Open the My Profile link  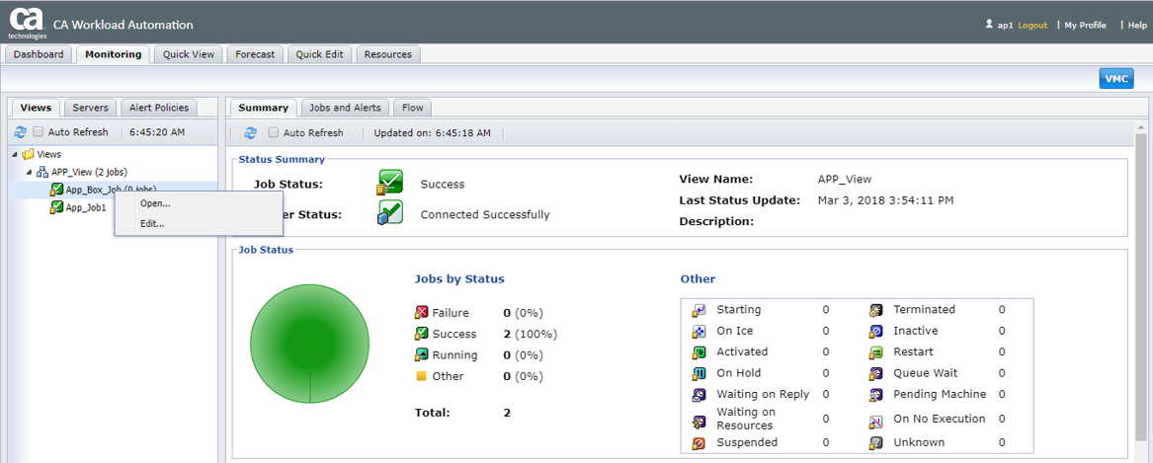click(1086, 25)
